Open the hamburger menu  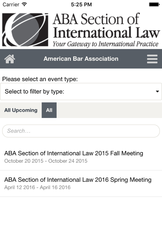152,59
